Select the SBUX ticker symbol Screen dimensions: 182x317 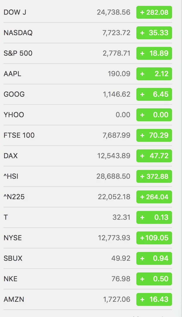[x=13, y=258]
